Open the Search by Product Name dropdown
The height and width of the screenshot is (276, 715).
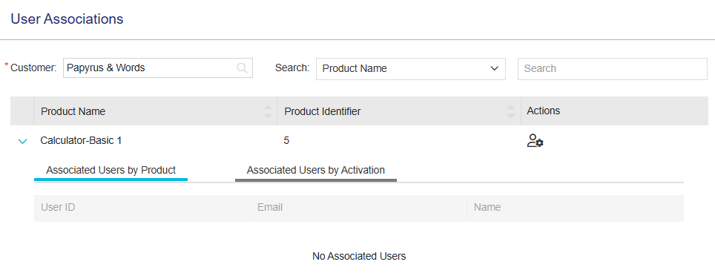click(410, 69)
